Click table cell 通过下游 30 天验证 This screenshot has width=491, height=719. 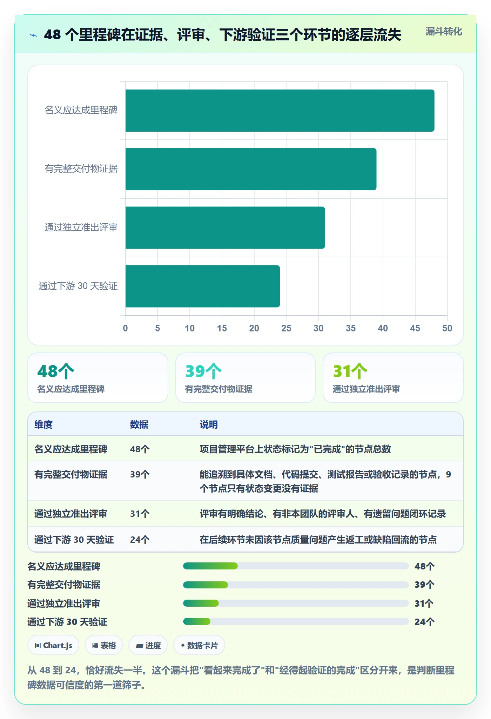[74, 540]
